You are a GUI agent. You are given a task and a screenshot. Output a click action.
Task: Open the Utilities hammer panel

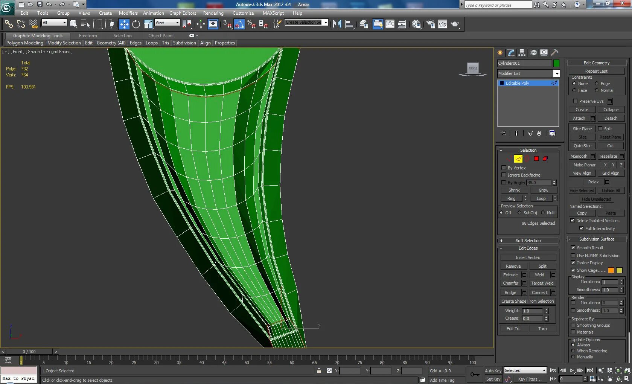coord(554,53)
